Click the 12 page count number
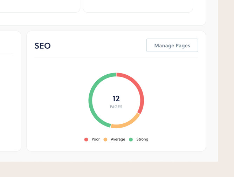This screenshot has height=177, width=234. point(116,98)
